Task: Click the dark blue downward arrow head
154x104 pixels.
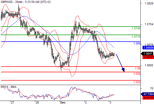Action: coord(123,70)
